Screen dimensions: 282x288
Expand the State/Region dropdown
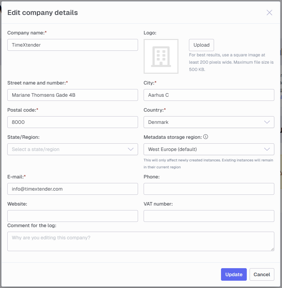[73, 149]
